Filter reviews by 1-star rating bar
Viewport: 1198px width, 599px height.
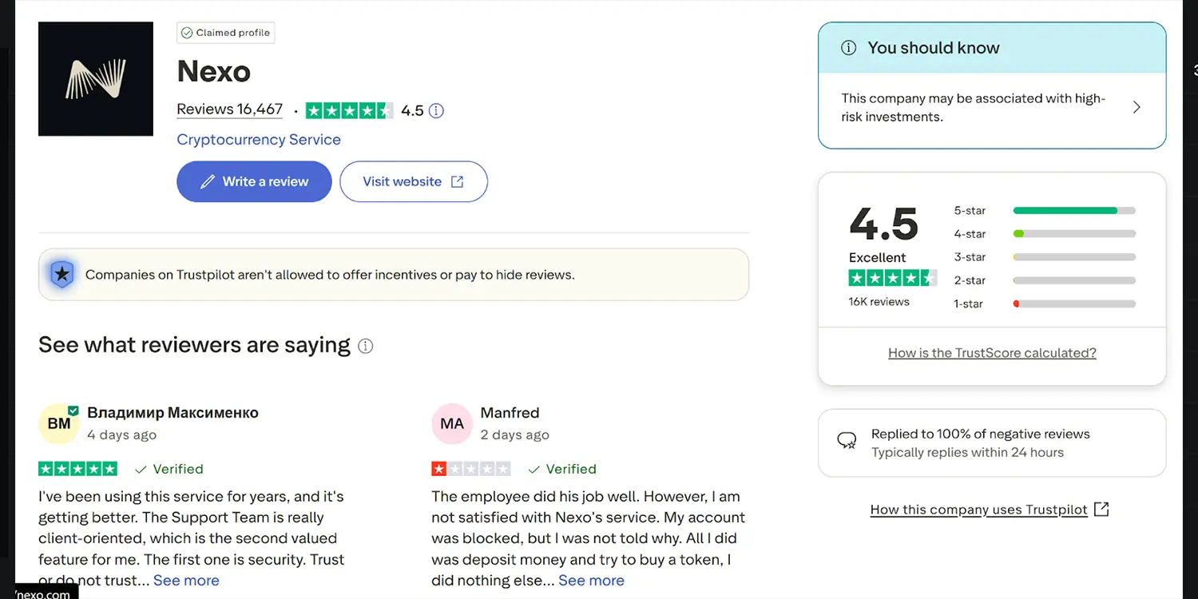(x=1074, y=304)
